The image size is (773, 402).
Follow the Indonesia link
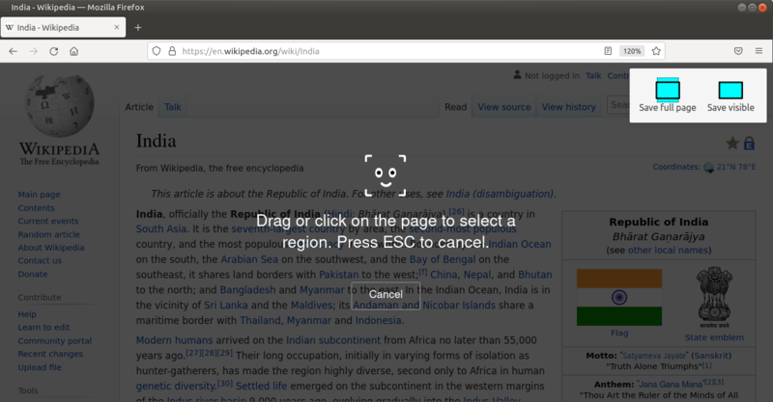point(378,320)
